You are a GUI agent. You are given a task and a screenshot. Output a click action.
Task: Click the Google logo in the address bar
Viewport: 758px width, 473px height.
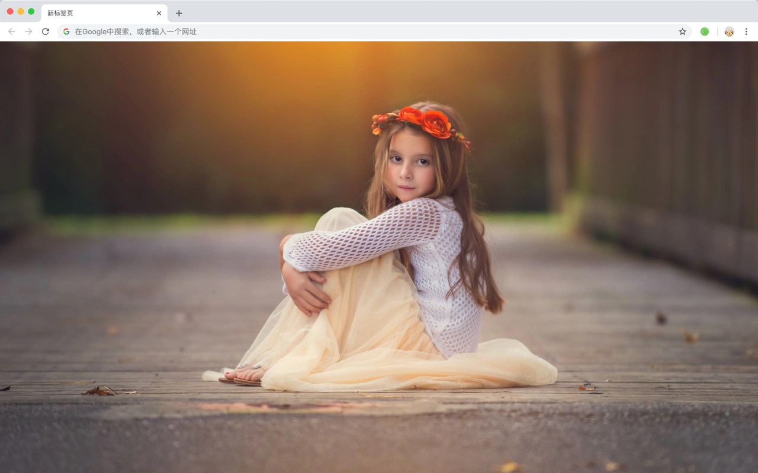(66, 31)
